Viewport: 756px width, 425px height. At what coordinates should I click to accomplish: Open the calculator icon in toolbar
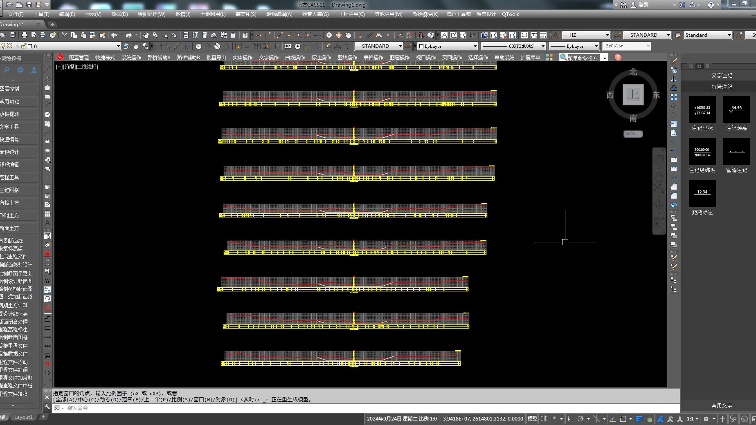(x=233, y=35)
